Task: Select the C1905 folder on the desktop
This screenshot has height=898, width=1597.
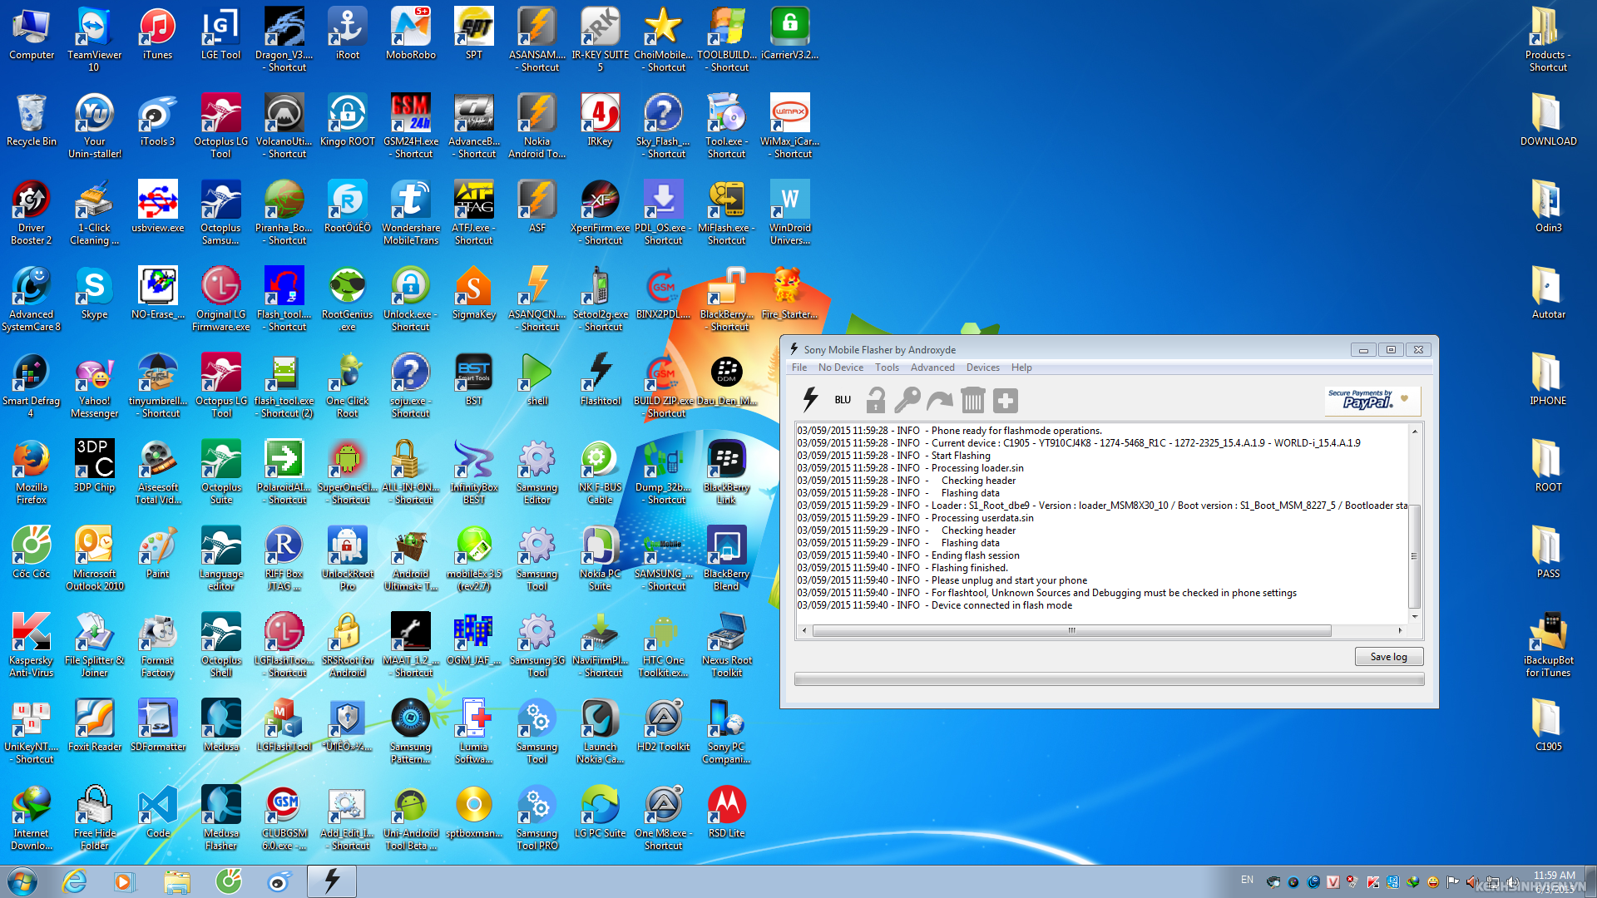Action: [1548, 725]
